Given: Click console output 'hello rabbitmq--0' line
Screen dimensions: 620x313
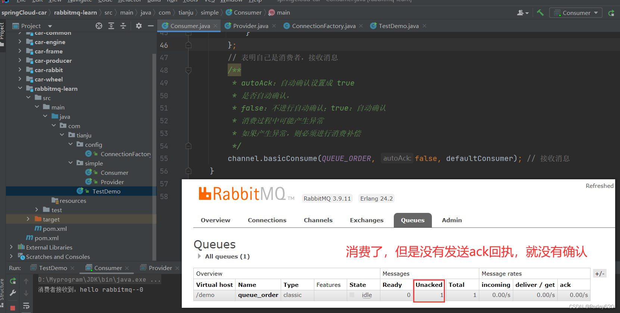Looking at the screenshot, I should click(91, 290).
